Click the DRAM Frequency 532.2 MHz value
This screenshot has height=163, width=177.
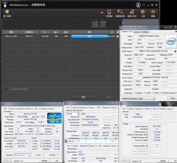157,126
